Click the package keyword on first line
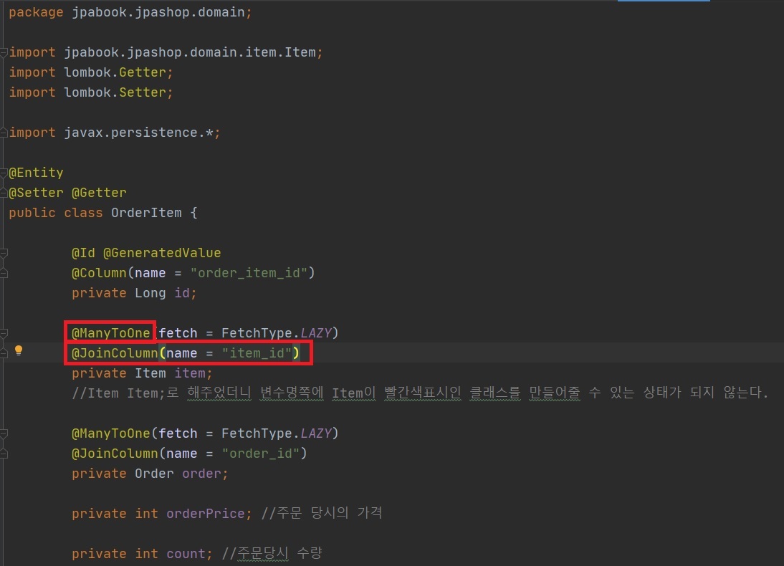The width and height of the screenshot is (784, 566). point(36,12)
